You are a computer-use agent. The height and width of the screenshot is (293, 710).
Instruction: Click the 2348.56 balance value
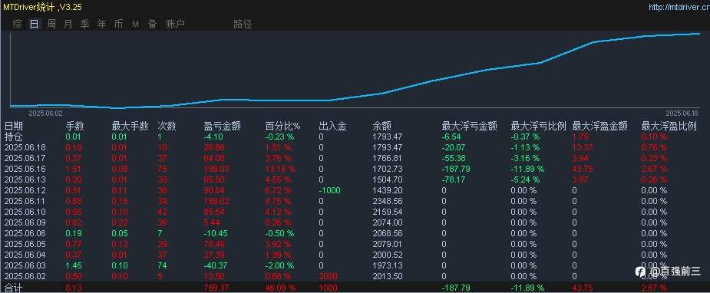387,201
